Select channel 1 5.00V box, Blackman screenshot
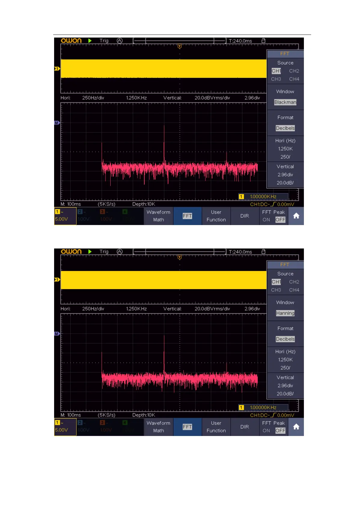Viewport: 358px width, 506px height. [65, 216]
